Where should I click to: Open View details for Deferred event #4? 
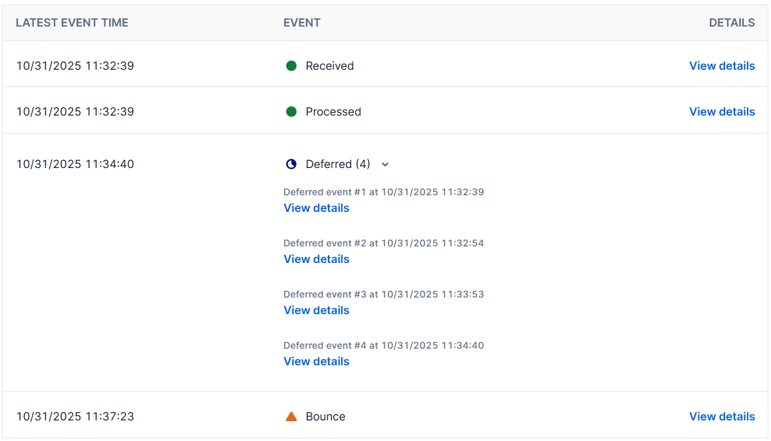(316, 361)
